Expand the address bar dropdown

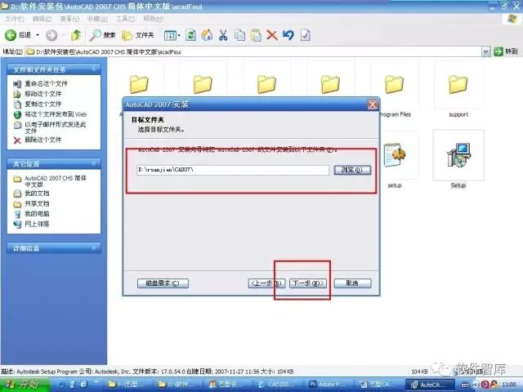485,51
